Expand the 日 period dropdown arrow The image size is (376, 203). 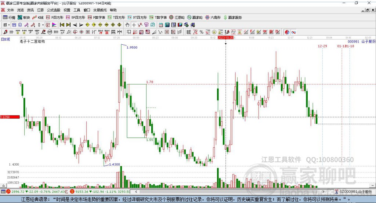[9, 25]
